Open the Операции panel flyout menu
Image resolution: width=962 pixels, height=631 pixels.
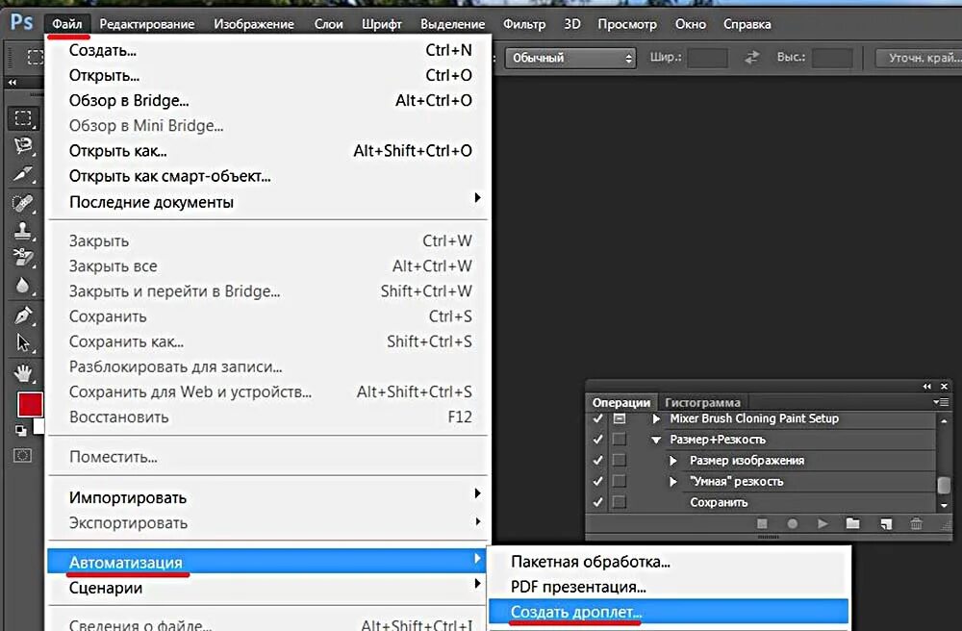click(x=941, y=402)
